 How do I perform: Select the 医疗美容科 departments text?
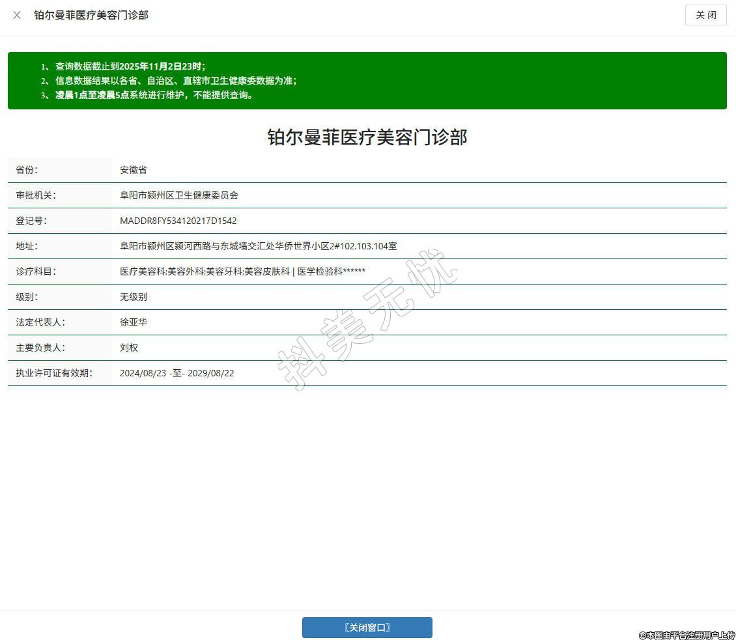[x=242, y=271]
